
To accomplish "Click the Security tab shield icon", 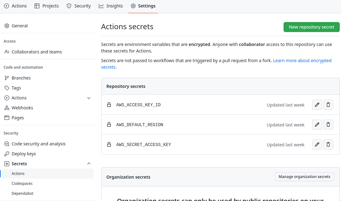I will click(69, 6).
